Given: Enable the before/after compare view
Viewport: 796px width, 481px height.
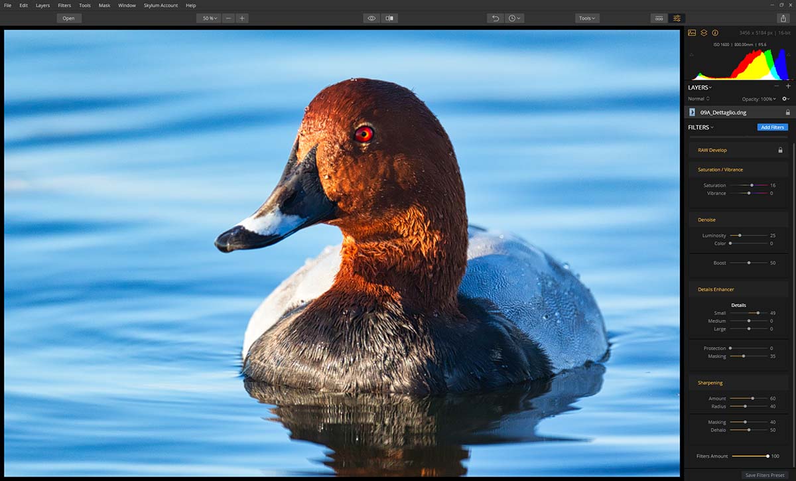Looking at the screenshot, I should [389, 18].
